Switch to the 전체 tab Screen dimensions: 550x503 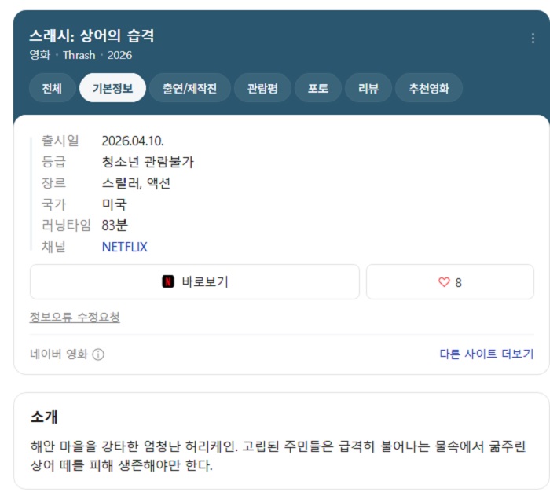[52, 88]
